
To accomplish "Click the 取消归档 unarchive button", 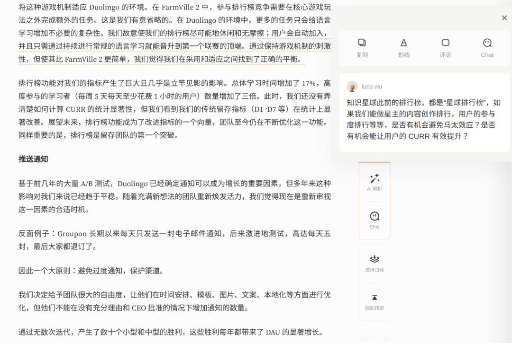I will [375, 264].
